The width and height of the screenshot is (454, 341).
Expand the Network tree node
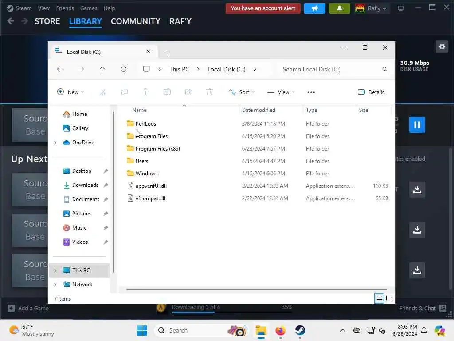pyautogui.click(x=55, y=285)
